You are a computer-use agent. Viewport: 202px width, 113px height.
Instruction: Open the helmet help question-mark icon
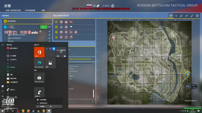tap(187, 16)
